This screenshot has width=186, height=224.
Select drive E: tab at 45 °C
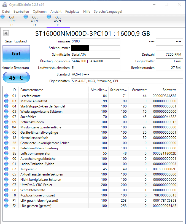pyautogui.click(x=58, y=21)
